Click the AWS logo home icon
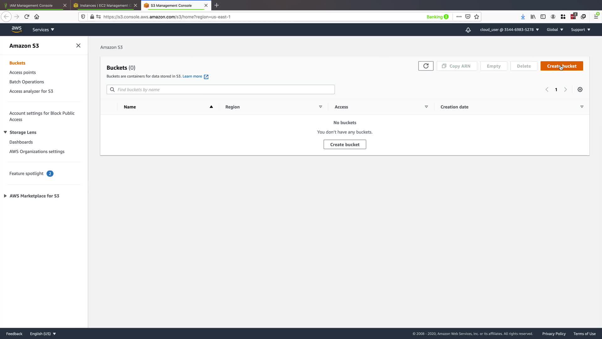Viewport: 602px width, 339px height. click(17, 30)
